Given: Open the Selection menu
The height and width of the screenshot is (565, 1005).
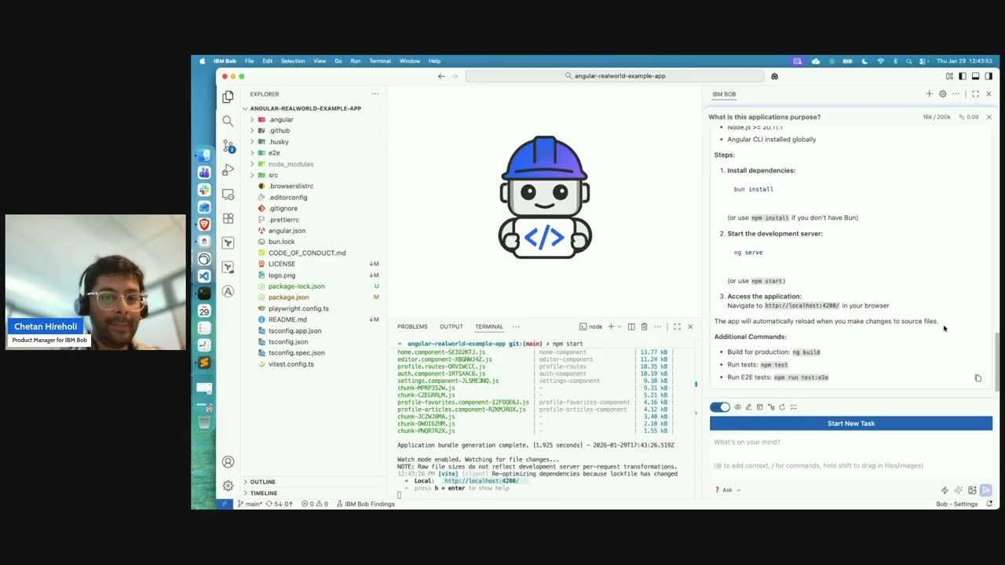Looking at the screenshot, I should [x=293, y=60].
